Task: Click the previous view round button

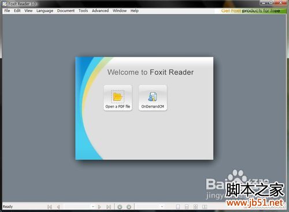Action: [120, 207]
